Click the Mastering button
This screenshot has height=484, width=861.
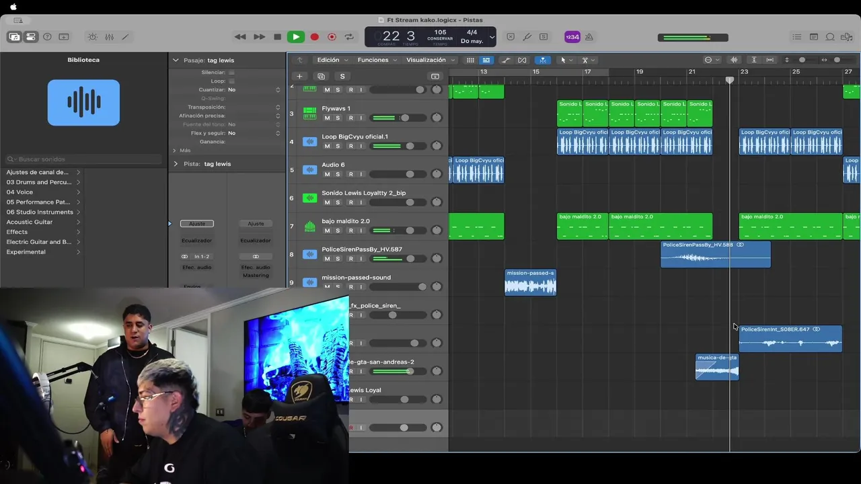point(256,275)
